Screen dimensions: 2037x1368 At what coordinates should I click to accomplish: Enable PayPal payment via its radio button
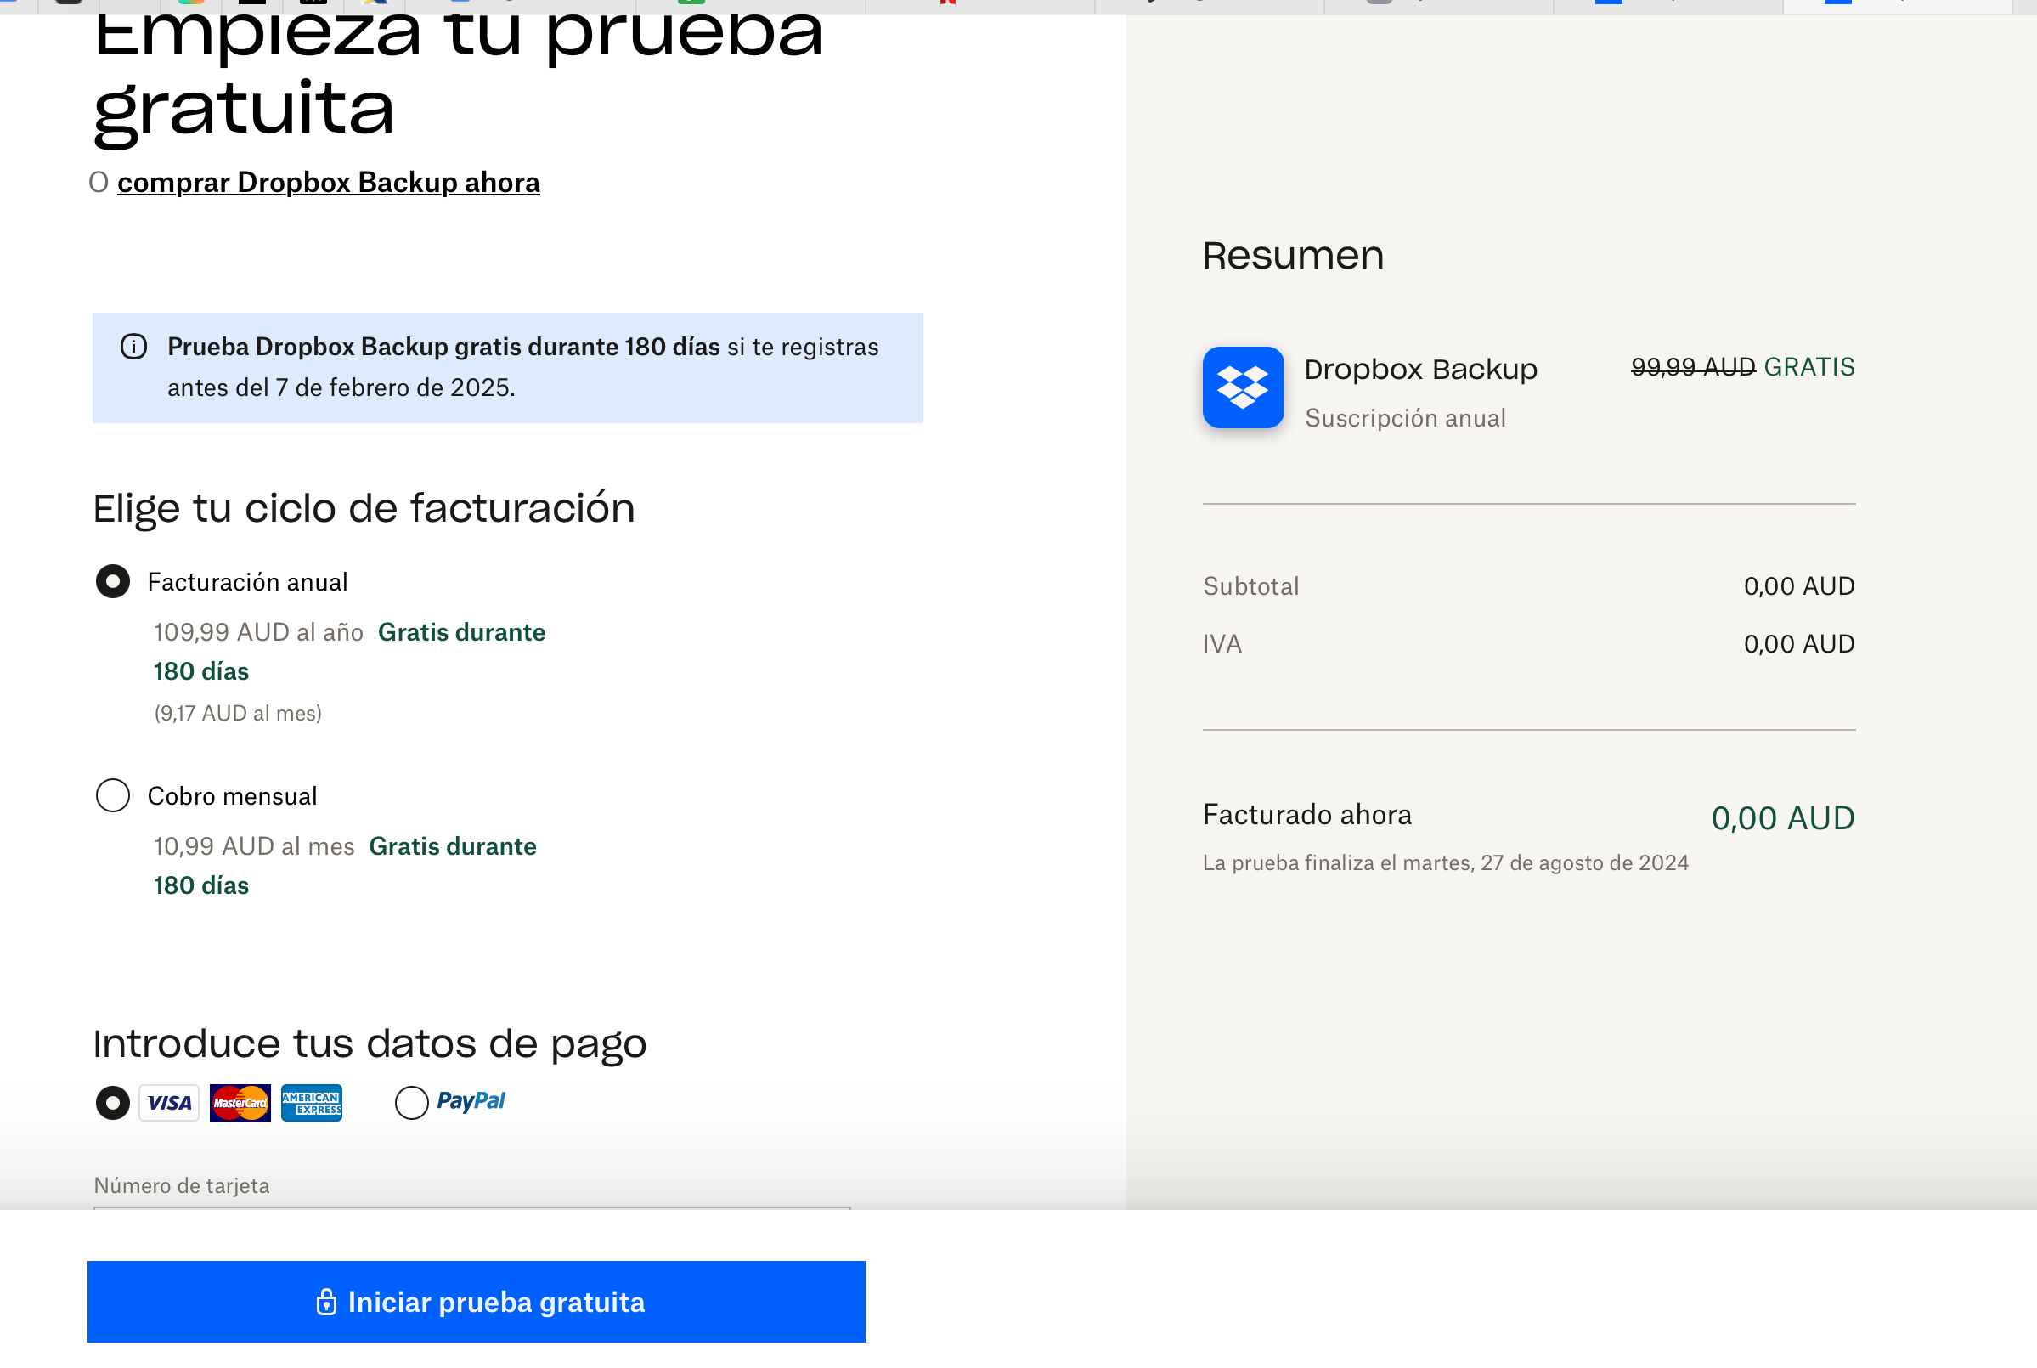(412, 1102)
